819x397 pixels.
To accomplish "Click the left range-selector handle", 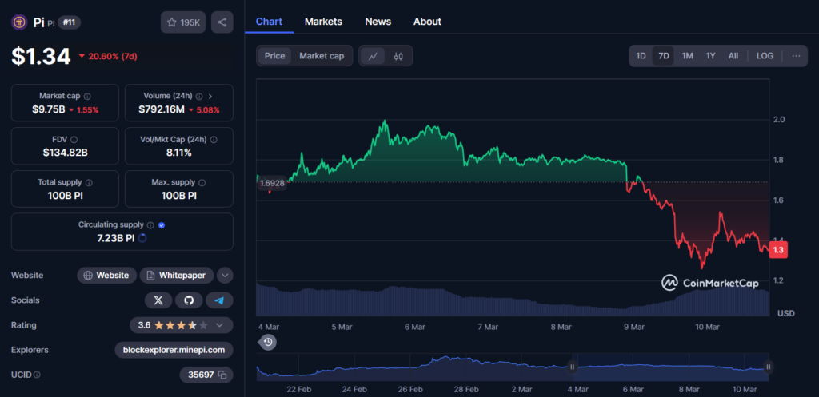I will coord(573,367).
